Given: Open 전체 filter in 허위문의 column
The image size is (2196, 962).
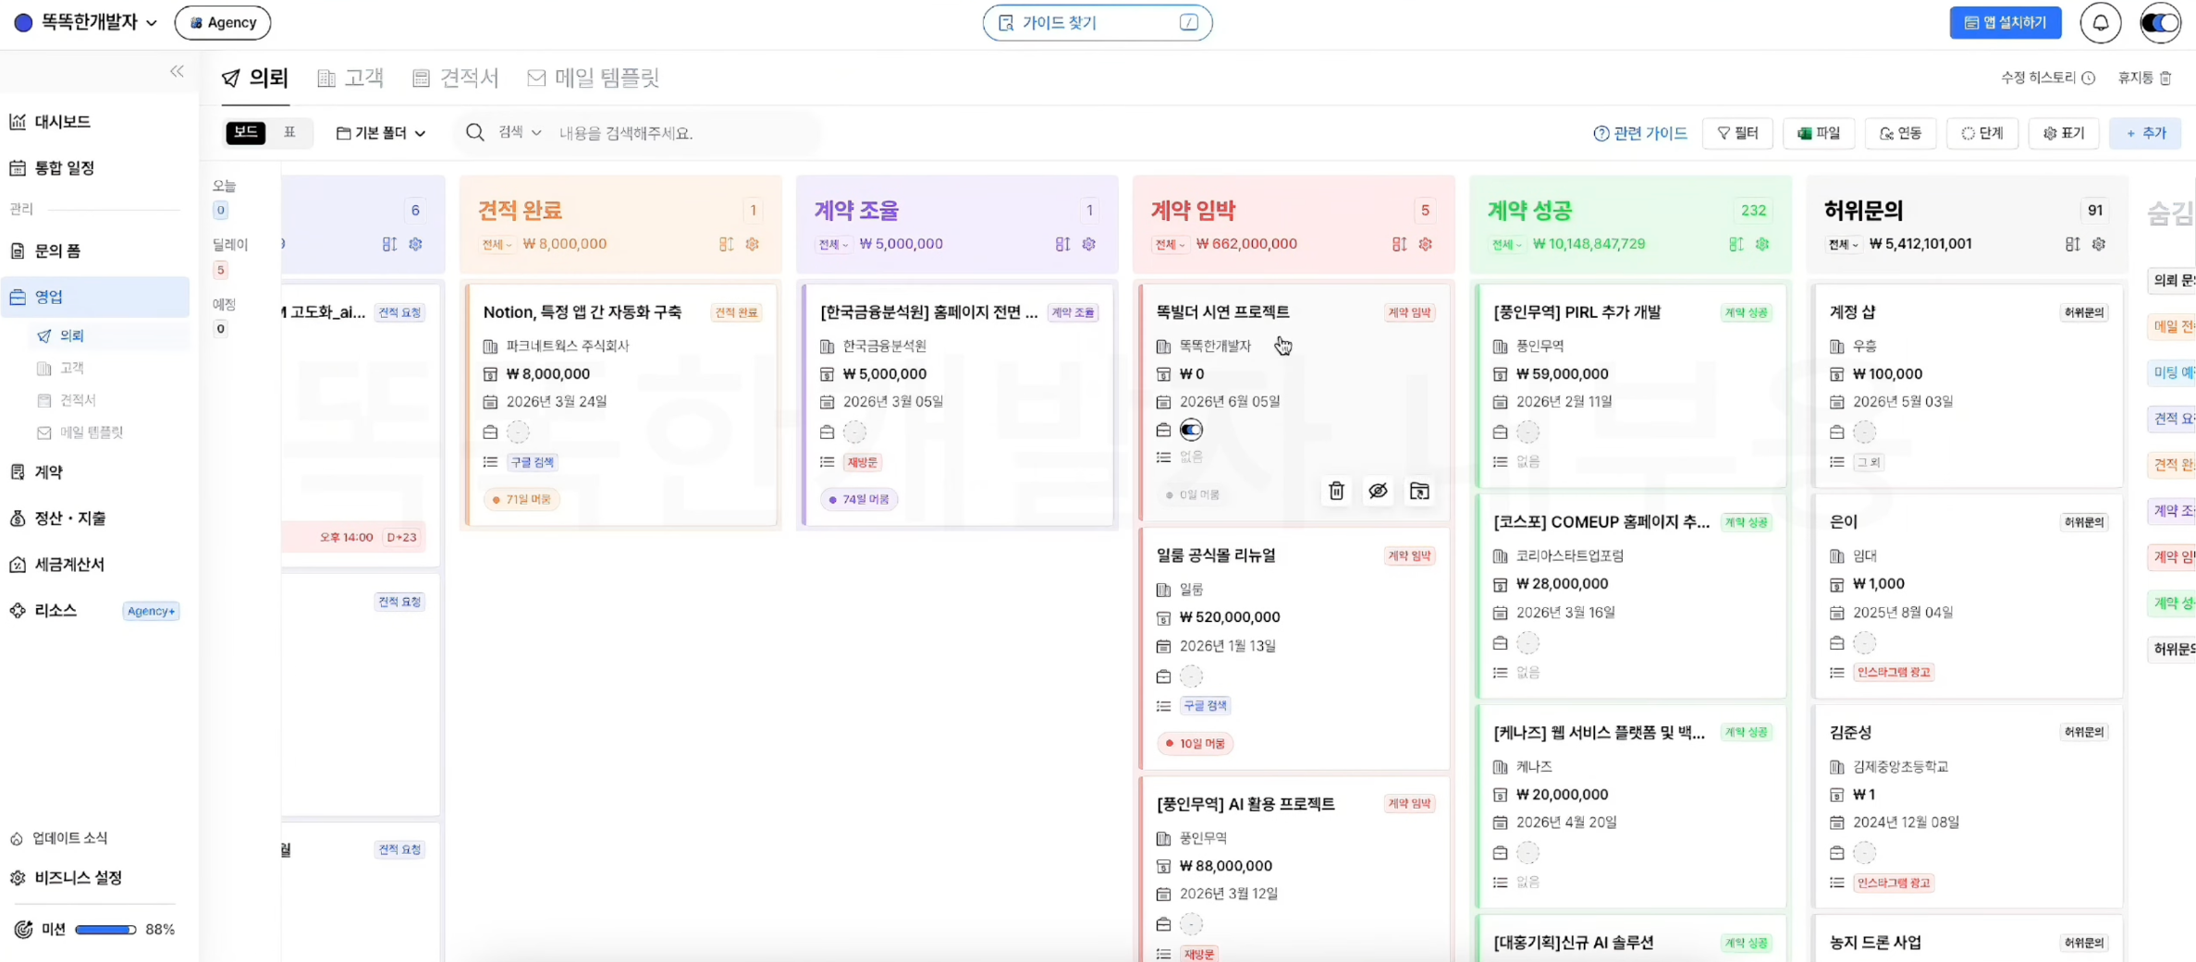Looking at the screenshot, I should tap(1843, 245).
